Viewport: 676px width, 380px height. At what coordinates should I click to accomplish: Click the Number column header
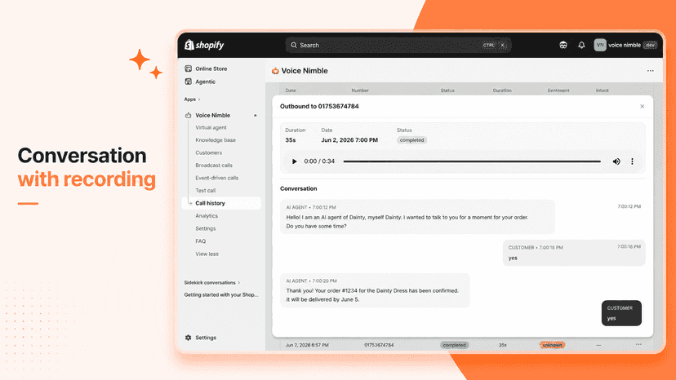coord(360,91)
